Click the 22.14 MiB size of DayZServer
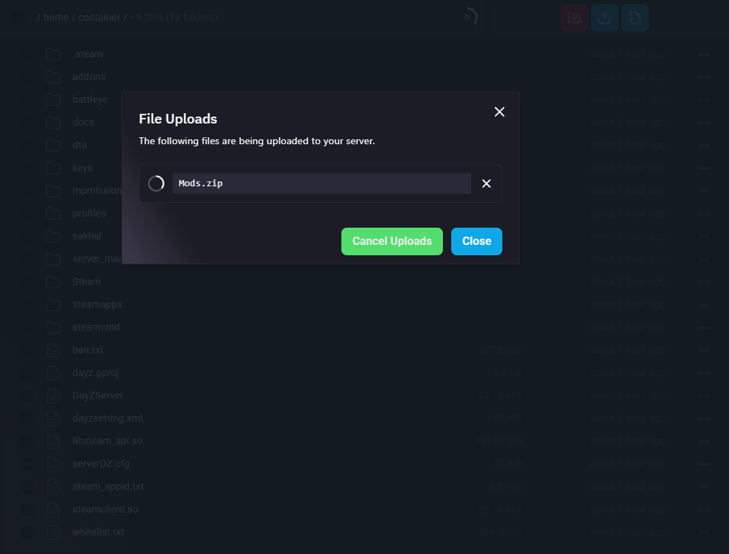The image size is (729, 554). tap(500, 395)
